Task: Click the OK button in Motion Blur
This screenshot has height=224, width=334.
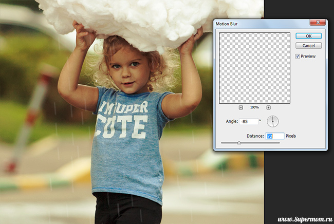Action: (x=308, y=36)
